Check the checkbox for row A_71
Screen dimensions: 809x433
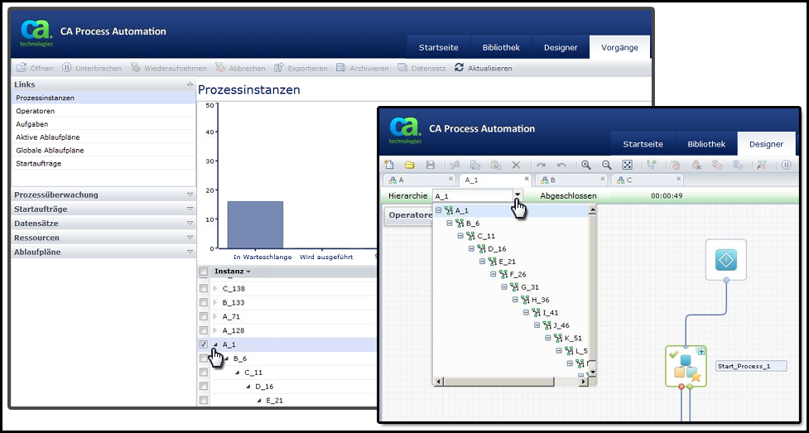[x=204, y=315]
